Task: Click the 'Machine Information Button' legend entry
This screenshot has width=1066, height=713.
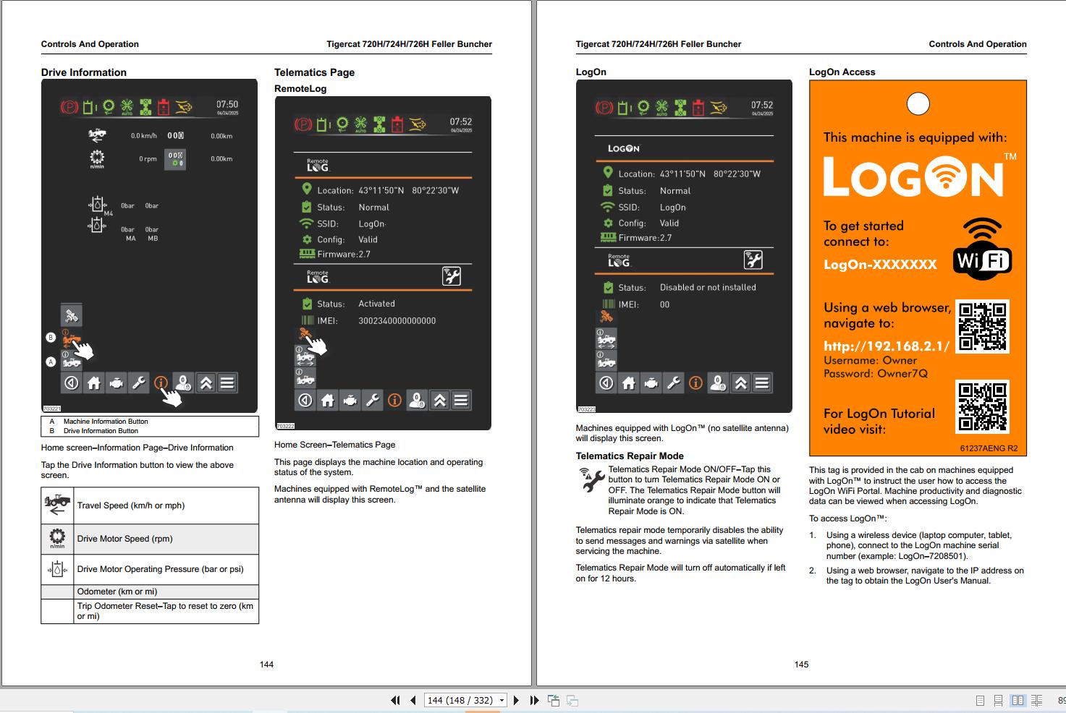Action: [x=106, y=422]
